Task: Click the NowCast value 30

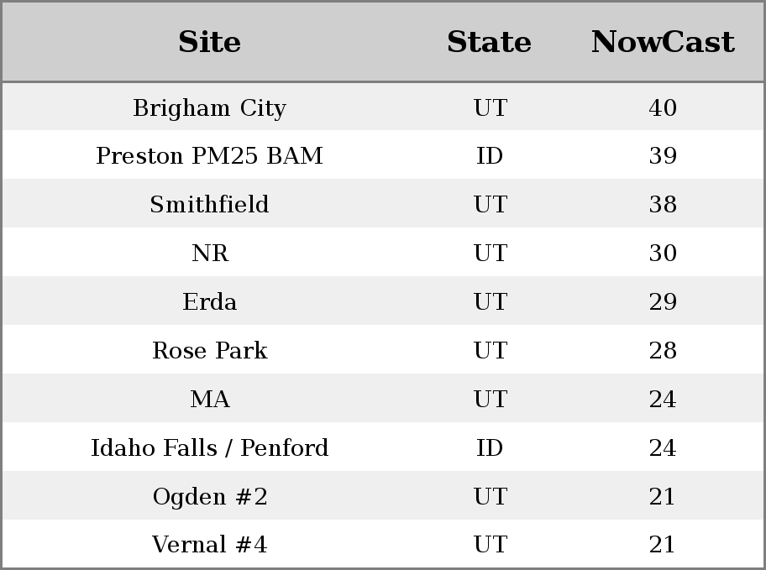Action: 663,254
